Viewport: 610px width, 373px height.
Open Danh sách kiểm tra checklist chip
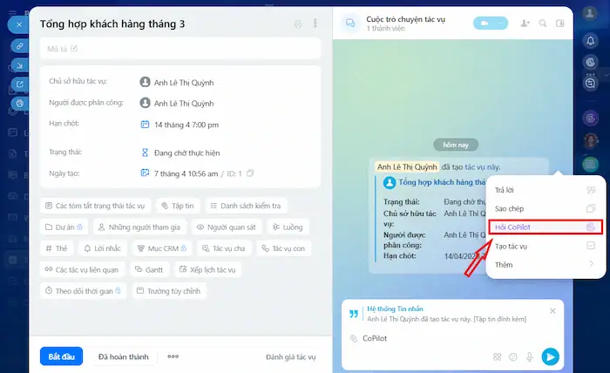tap(246, 206)
